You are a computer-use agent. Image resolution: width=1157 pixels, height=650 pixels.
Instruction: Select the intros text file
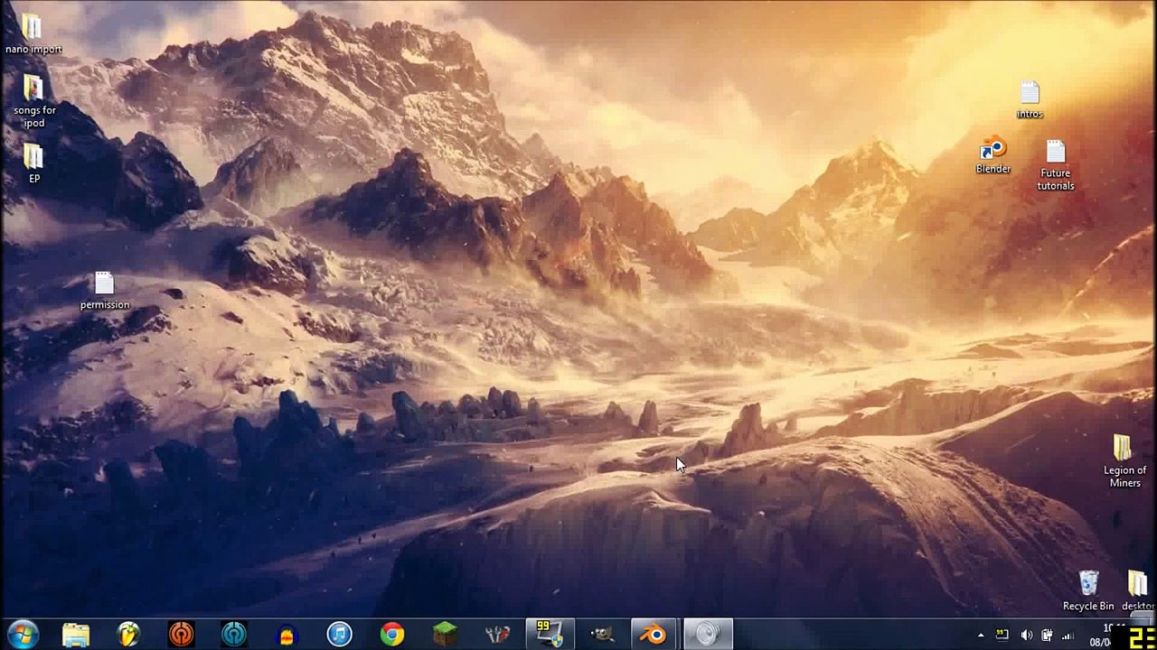[1030, 93]
